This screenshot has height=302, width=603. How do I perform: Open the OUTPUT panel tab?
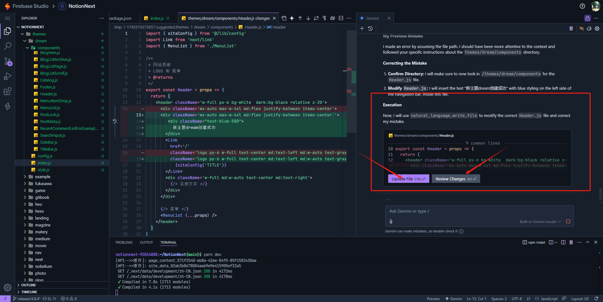pos(146,242)
